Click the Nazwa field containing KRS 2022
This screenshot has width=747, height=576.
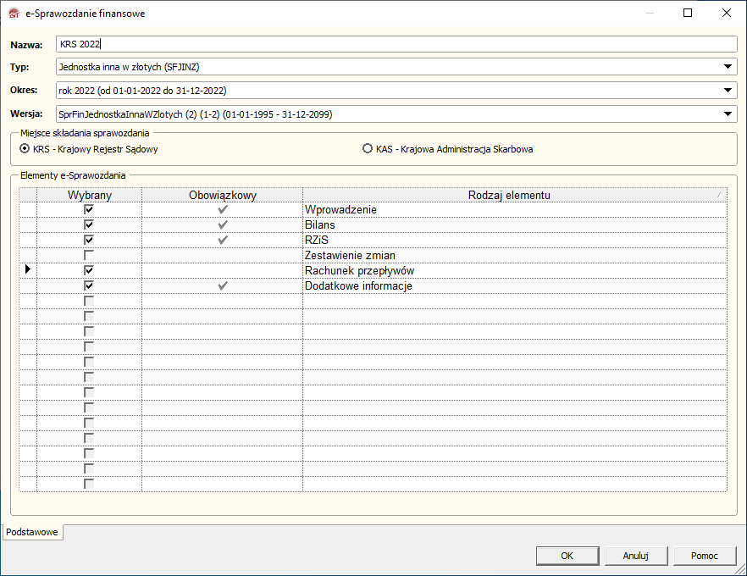coord(396,44)
